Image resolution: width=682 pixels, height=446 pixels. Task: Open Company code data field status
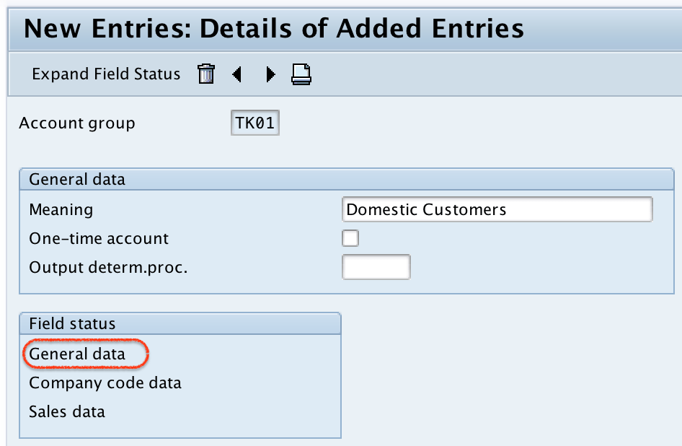(x=104, y=383)
